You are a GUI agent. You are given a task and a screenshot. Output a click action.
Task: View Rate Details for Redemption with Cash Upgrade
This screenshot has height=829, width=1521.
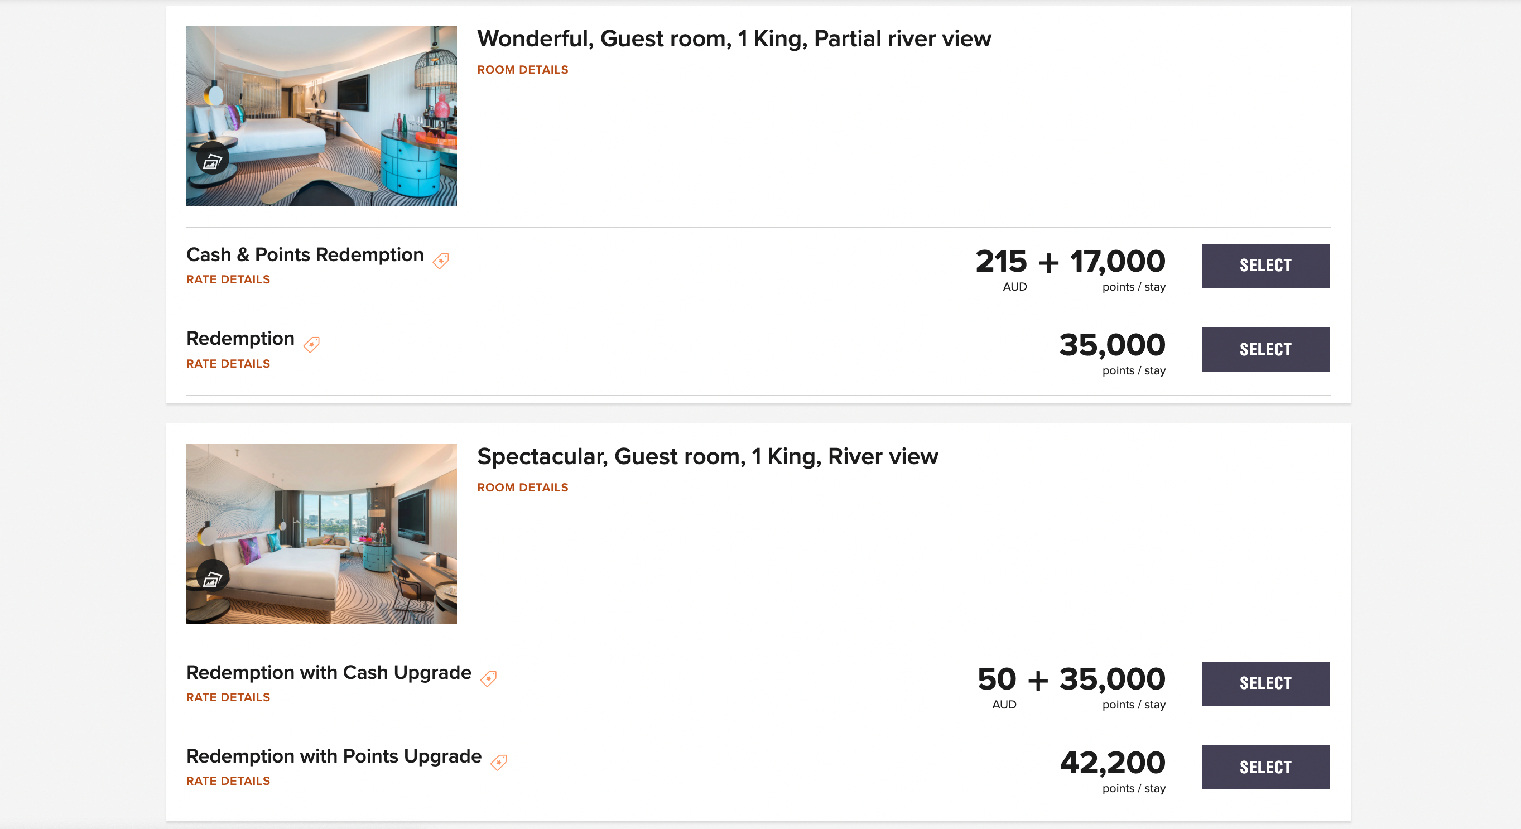click(x=228, y=697)
